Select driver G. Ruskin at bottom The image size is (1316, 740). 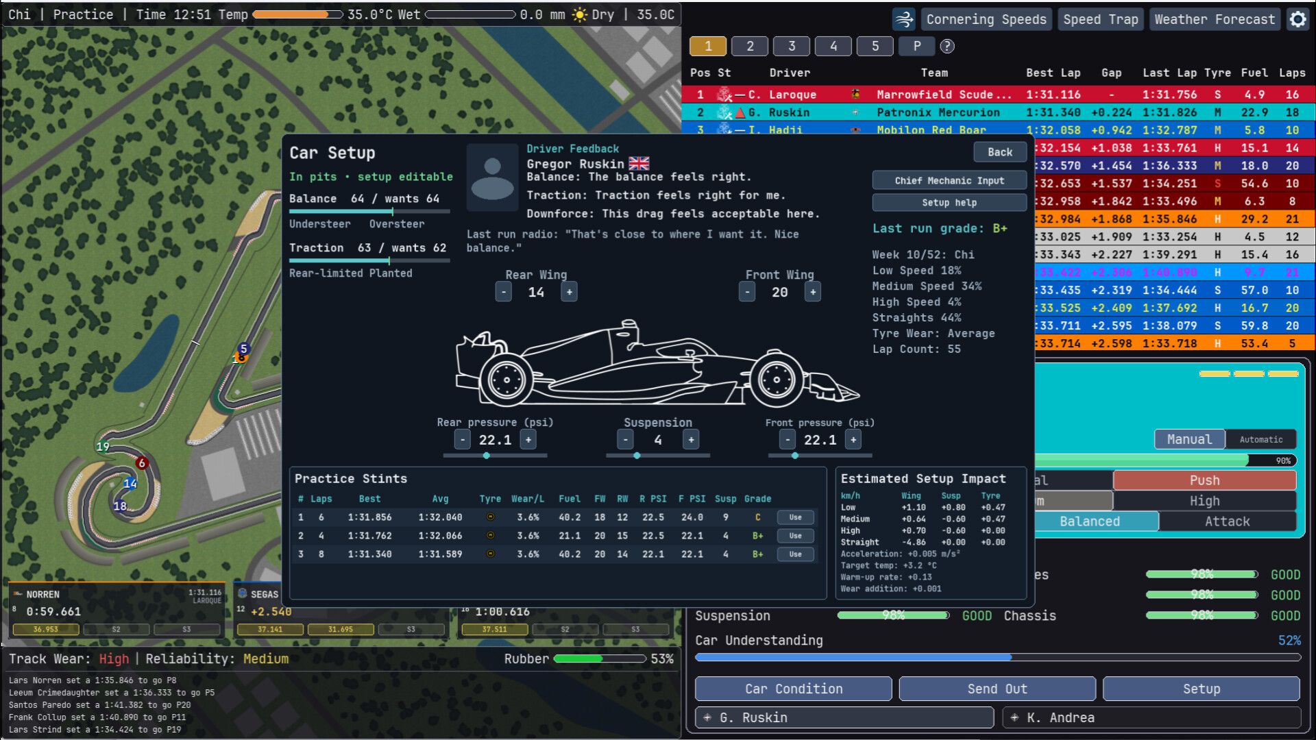click(x=844, y=717)
